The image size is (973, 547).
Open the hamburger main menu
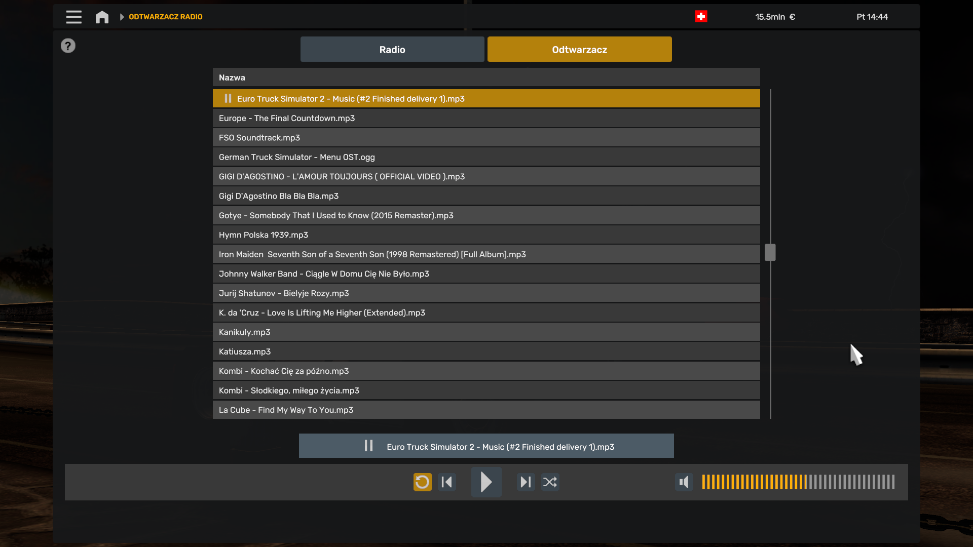click(x=73, y=17)
